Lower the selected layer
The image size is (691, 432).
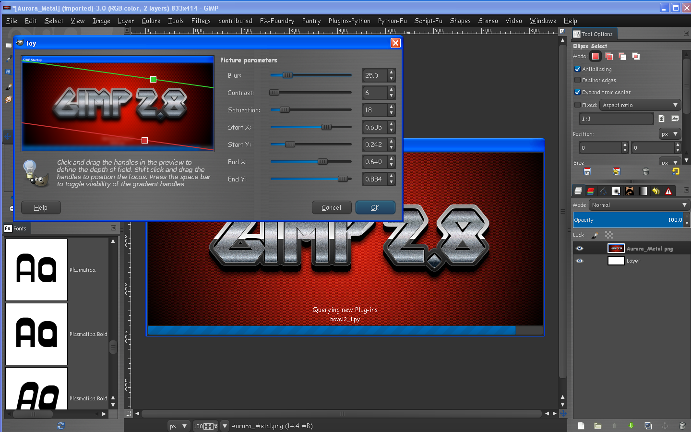631,426
